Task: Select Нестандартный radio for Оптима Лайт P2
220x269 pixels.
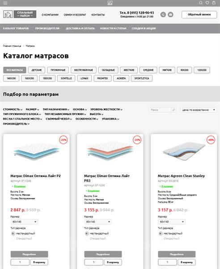Action: [x=13, y=234]
